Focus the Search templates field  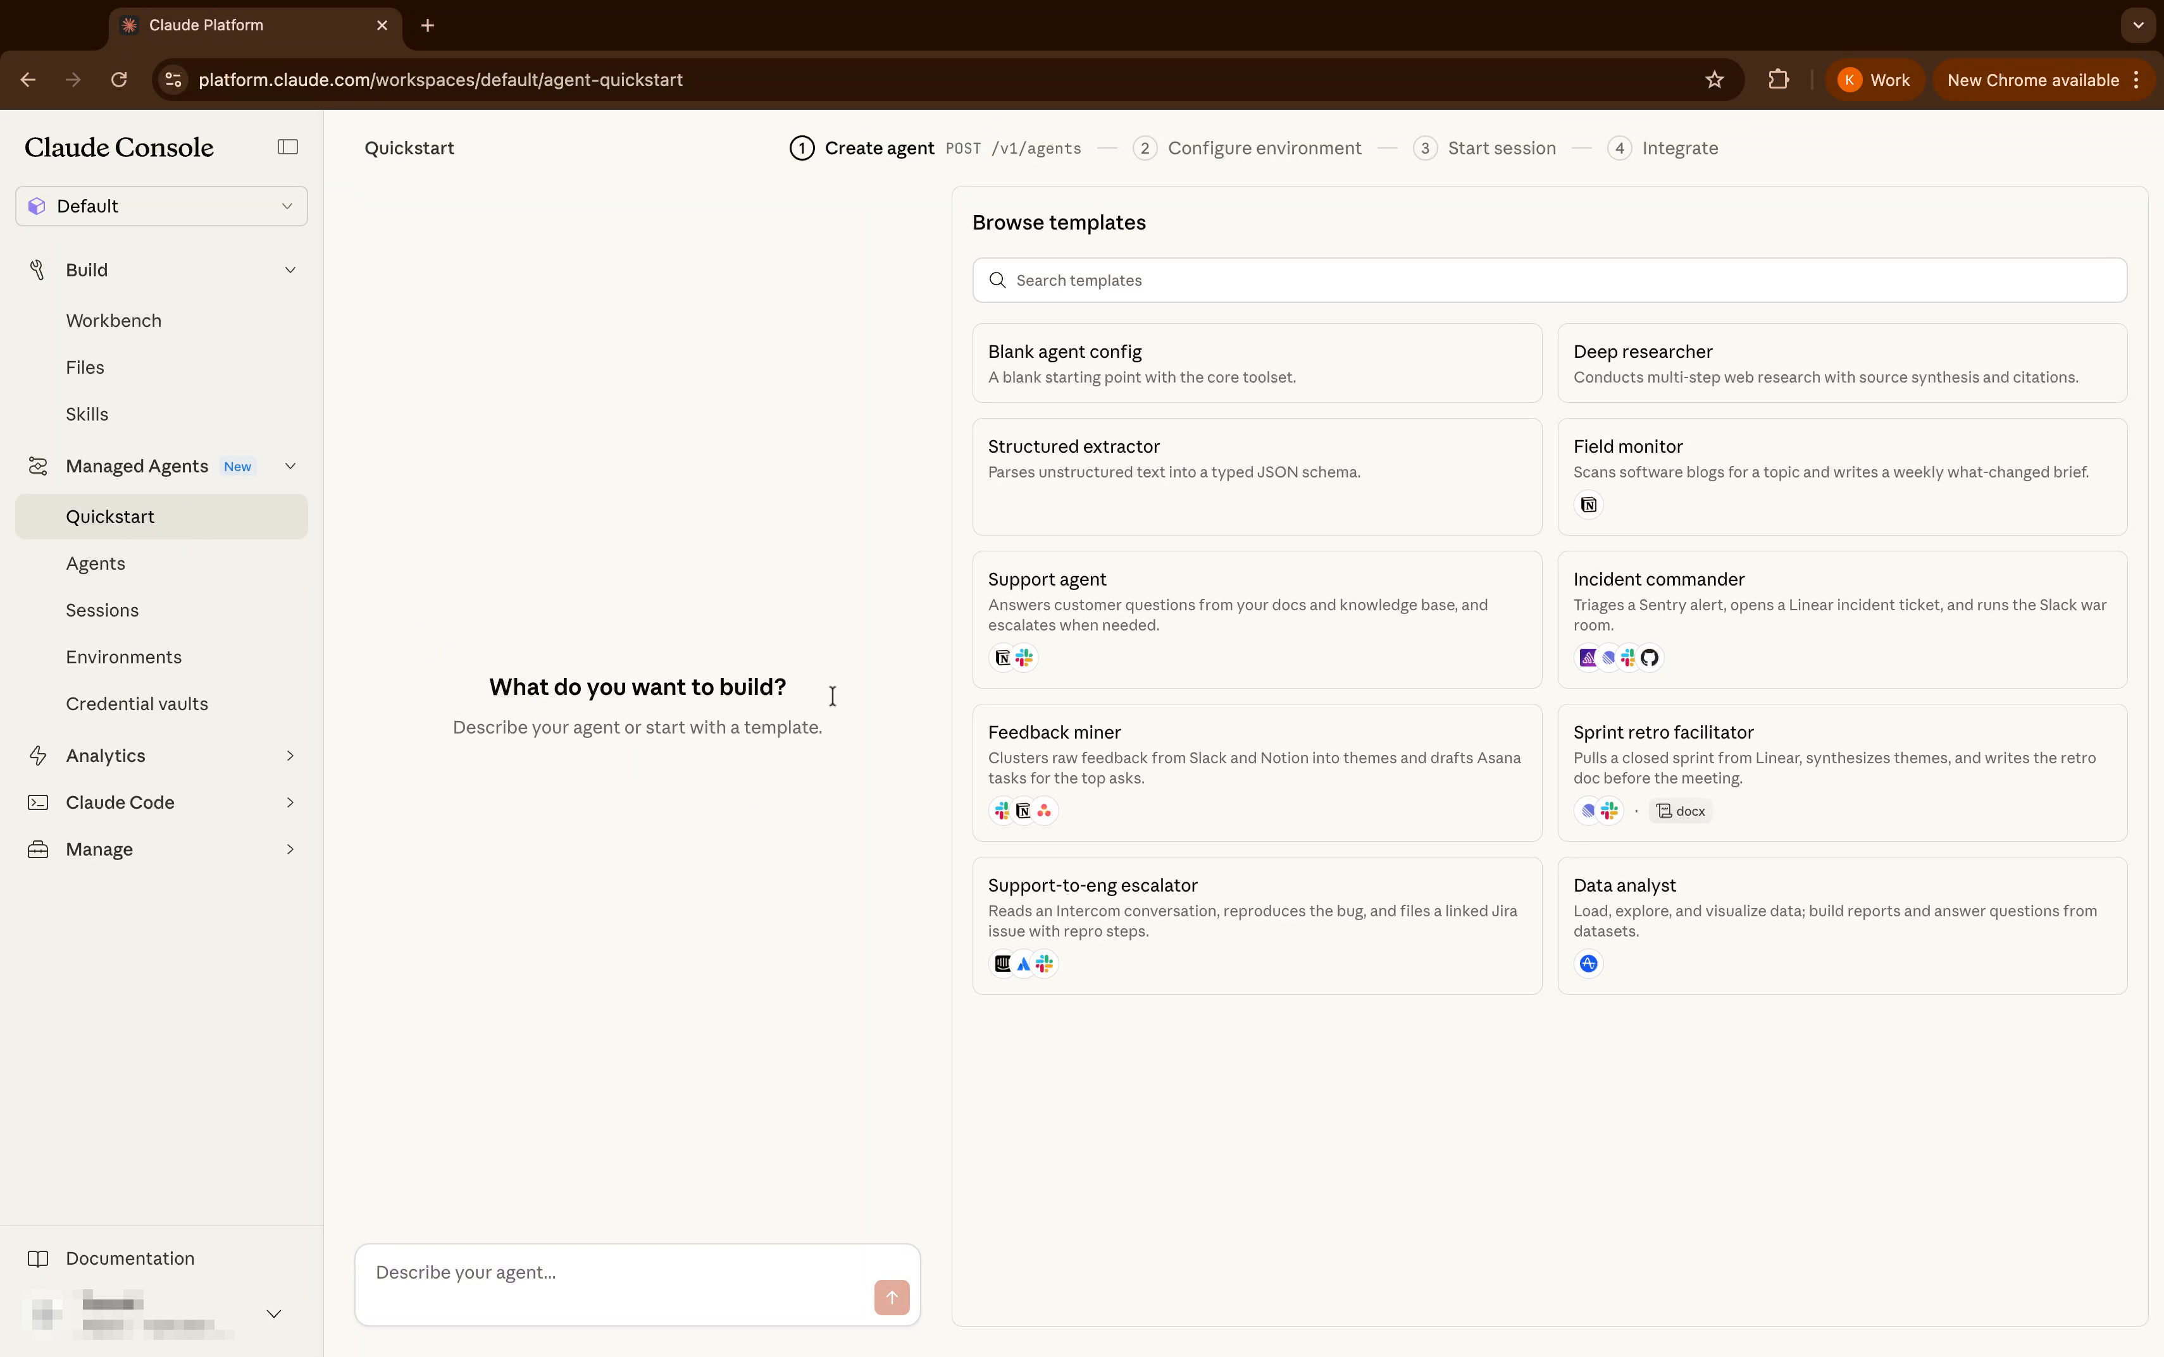tap(1549, 280)
